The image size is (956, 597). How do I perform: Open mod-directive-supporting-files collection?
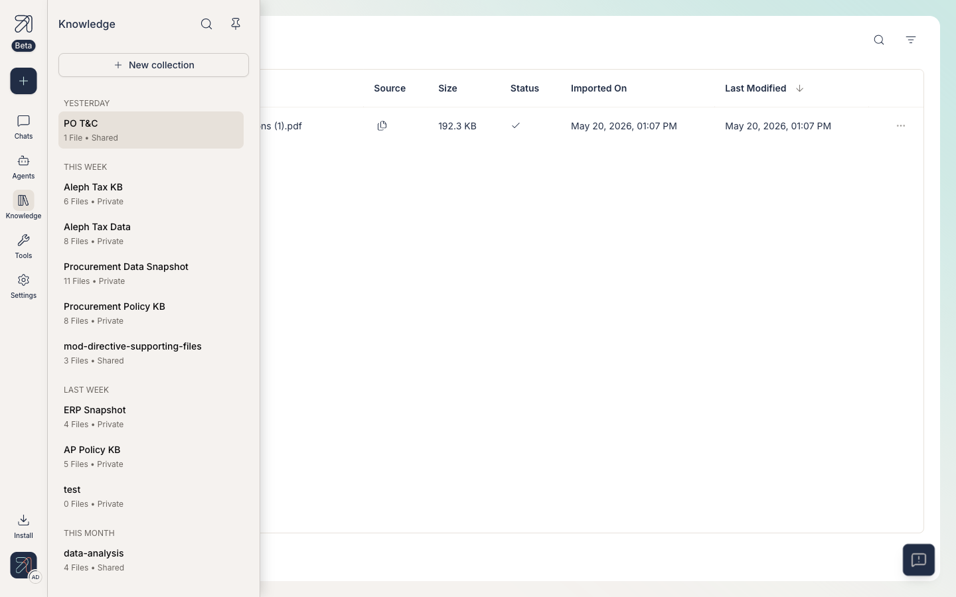pyautogui.click(x=151, y=353)
